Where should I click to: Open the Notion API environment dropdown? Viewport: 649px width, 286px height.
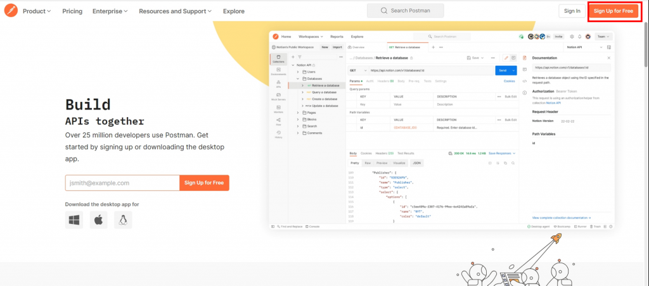coord(584,47)
